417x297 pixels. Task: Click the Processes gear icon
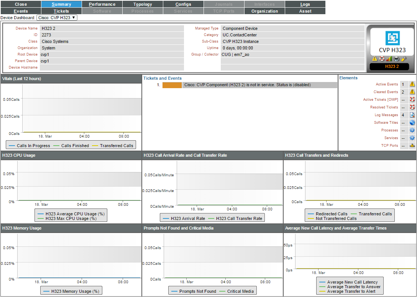tap(412, 130)
